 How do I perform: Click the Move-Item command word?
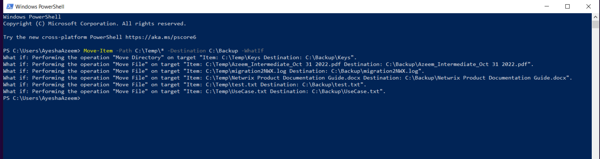pyautogui.click(x=98, y=51)
